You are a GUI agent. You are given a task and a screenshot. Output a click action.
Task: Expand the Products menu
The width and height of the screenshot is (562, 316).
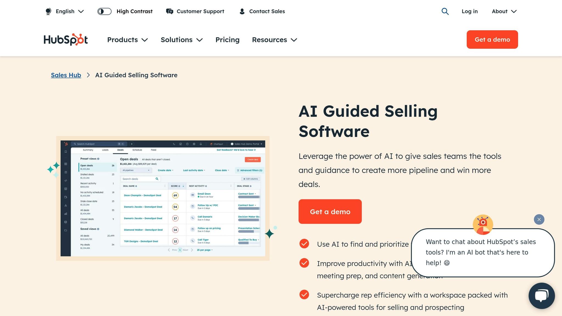coord(128,40)
